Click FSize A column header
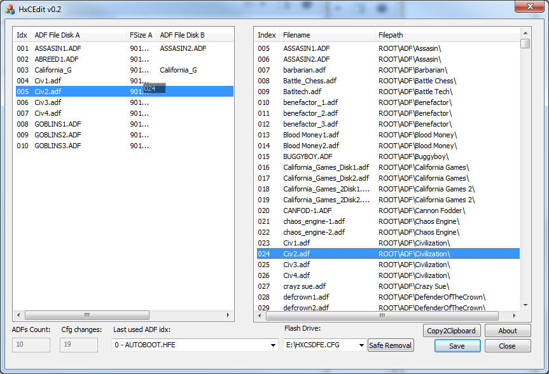 pyautogui.click(x=141, y=35)
